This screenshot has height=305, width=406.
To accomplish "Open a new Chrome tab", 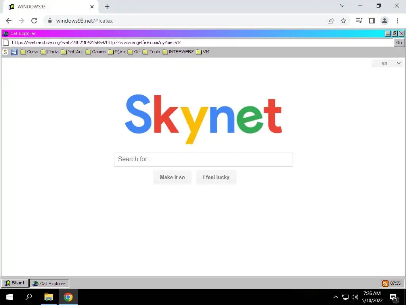I will (x=107, y=7).
